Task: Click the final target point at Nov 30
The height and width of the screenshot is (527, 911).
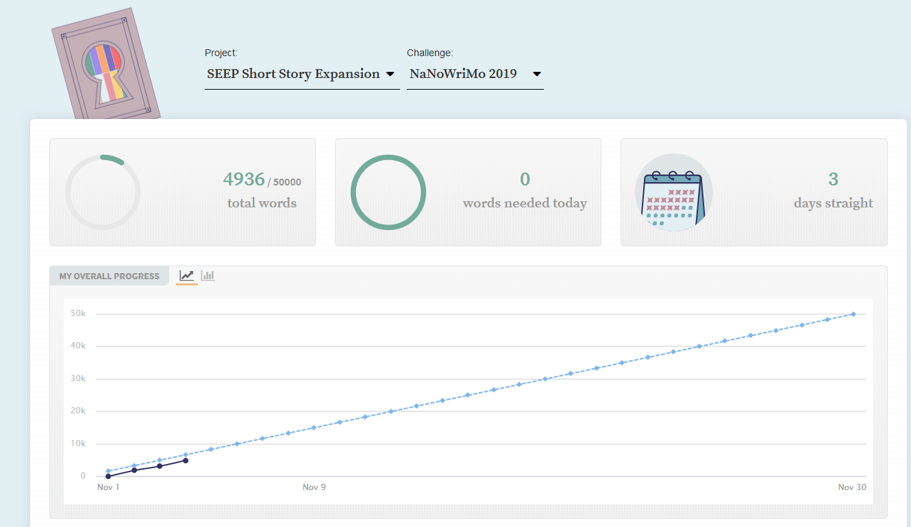Action: [x=853, y=314]
